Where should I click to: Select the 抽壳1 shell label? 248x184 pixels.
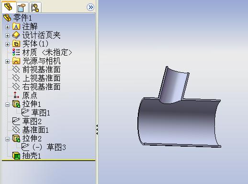(x=32, y=156)
